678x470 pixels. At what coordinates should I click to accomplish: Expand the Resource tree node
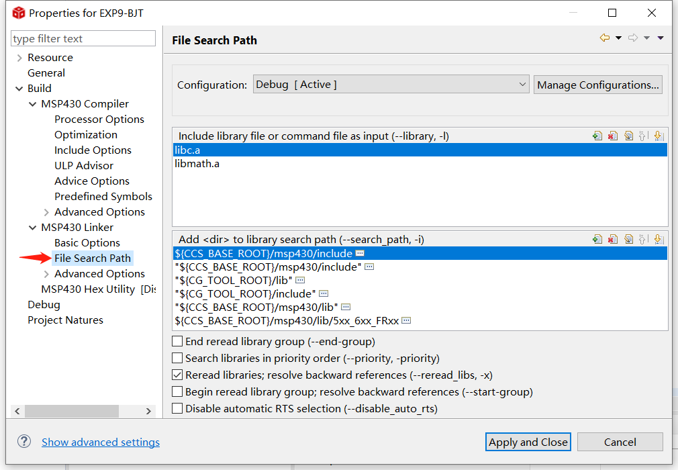click(x=19, y=58)
